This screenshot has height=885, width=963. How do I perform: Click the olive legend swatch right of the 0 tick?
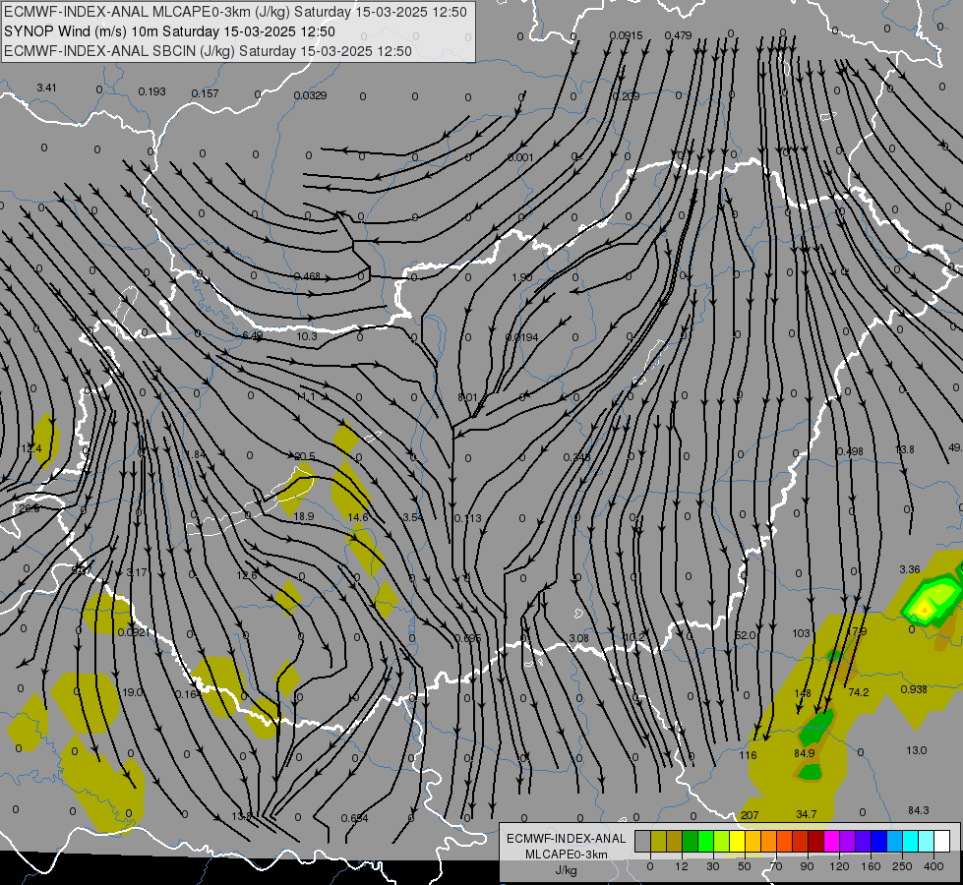click(659, 841)
